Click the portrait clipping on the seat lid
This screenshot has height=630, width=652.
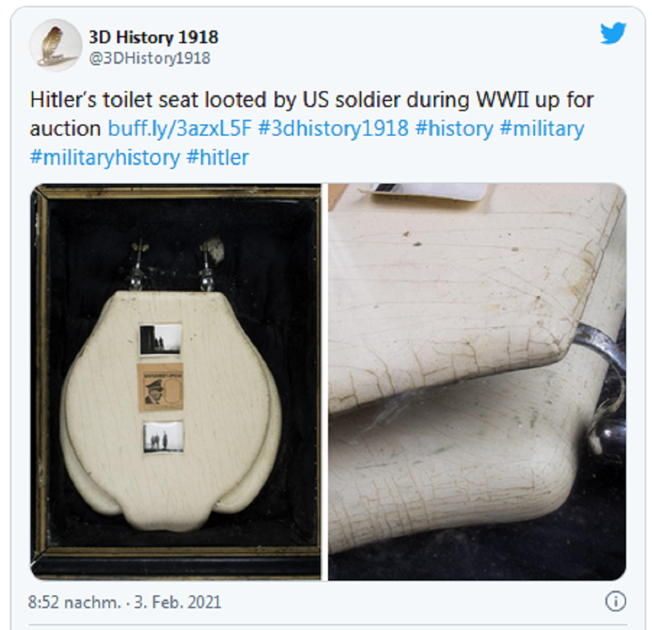point(160,387)
